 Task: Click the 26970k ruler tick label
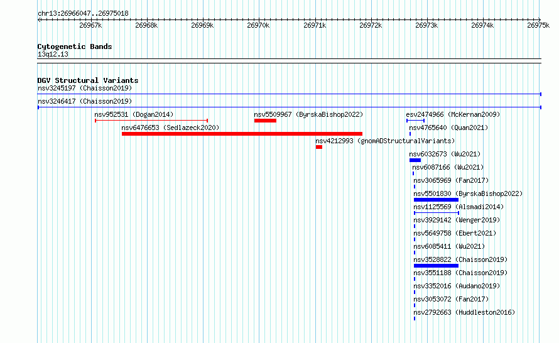point(258,25)
